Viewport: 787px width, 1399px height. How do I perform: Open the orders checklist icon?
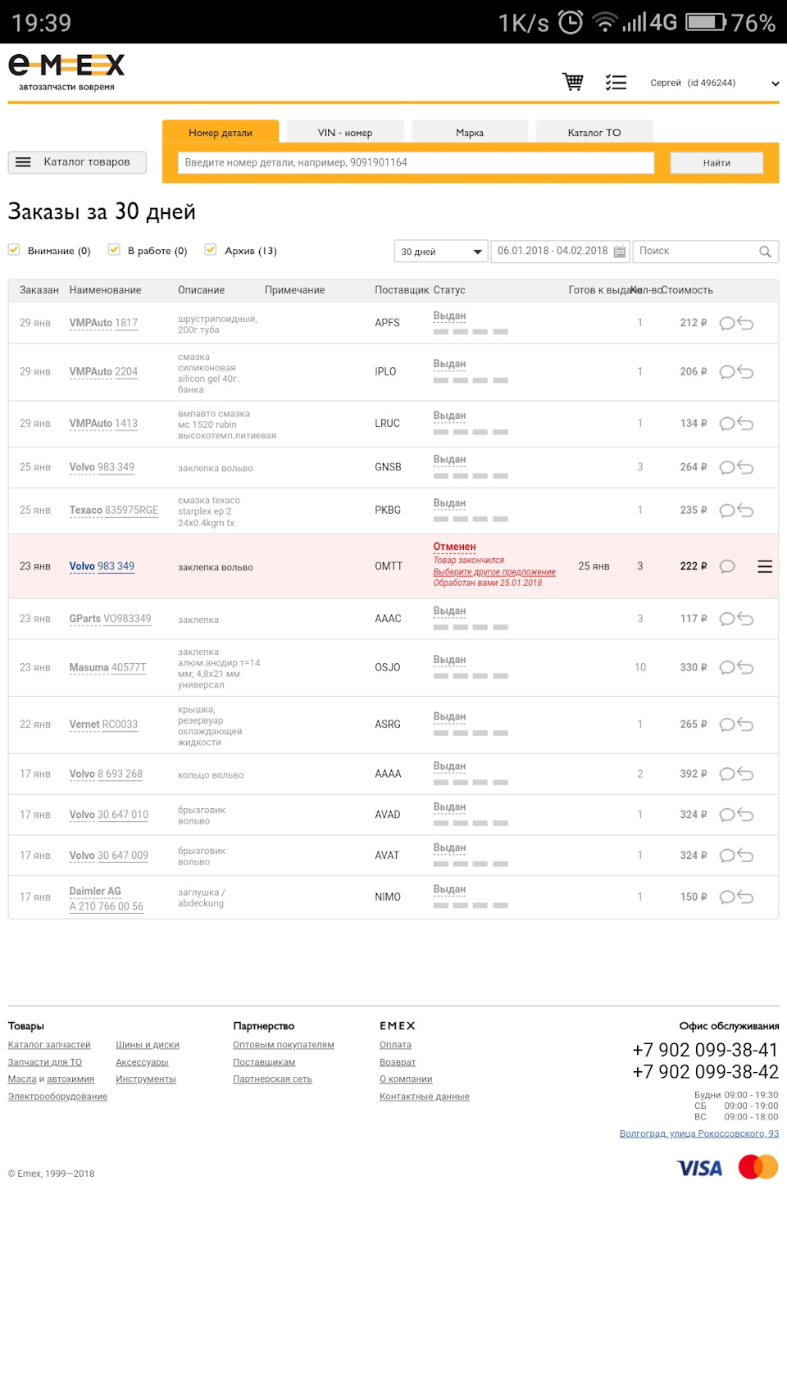(616, 82)
